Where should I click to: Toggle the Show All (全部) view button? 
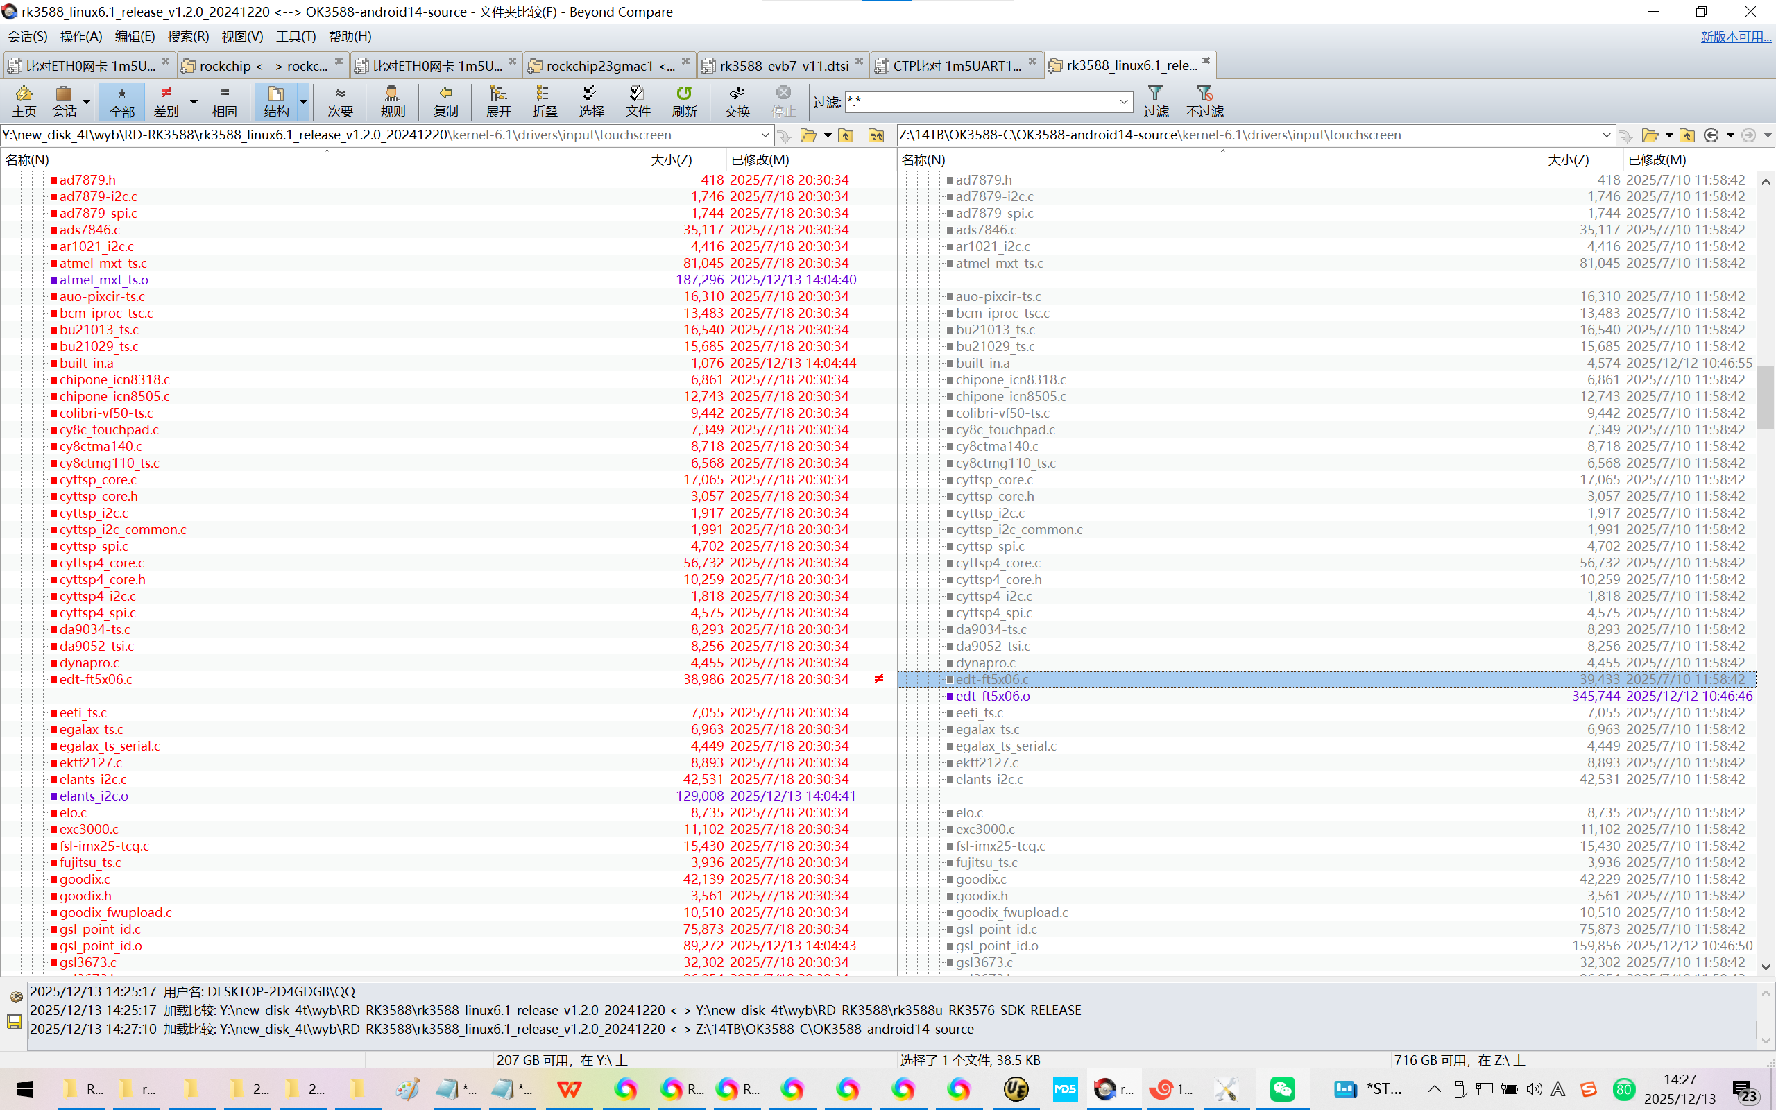(121, 101)
